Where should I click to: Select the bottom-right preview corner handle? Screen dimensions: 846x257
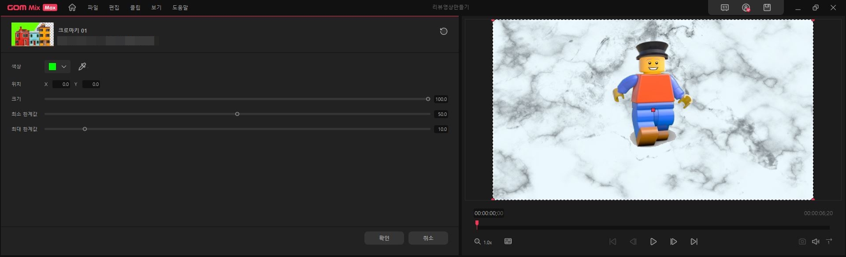click(x=813, y=199)
